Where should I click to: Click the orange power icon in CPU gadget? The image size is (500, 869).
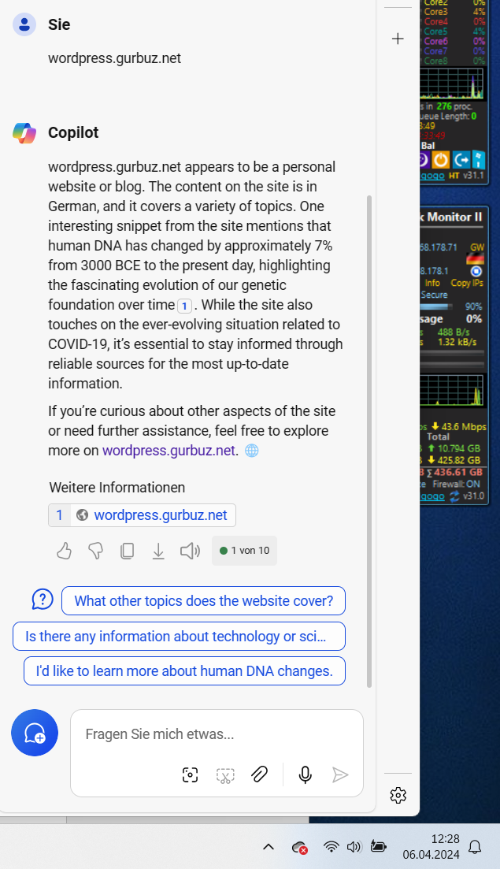coord(441,160)
